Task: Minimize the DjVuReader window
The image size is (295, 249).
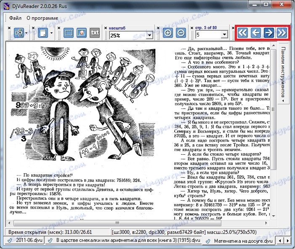Action: click(255, 5)
